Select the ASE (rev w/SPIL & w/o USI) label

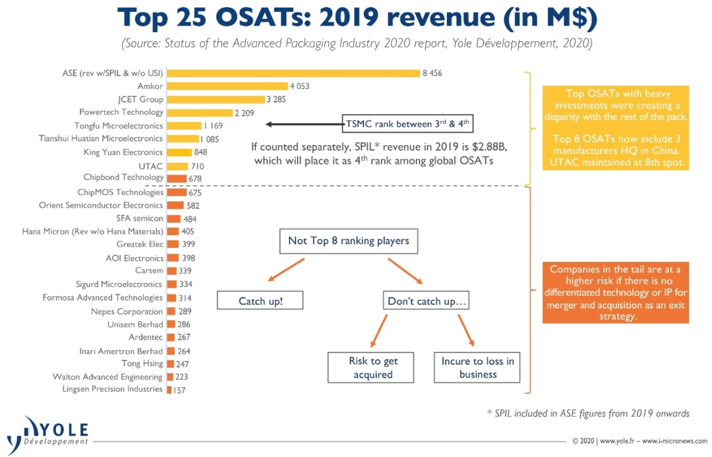click(113, 73)
